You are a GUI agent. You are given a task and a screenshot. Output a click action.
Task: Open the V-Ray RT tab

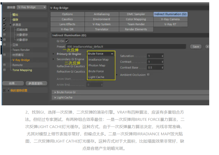(x=170, y=24)
